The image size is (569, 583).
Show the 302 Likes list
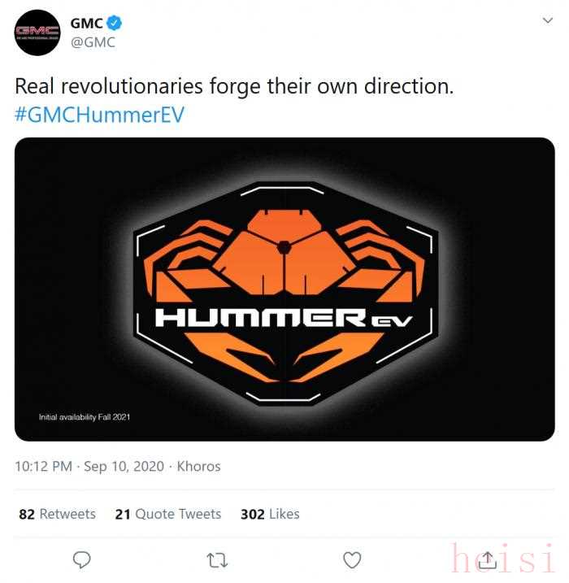coord(270,514)
